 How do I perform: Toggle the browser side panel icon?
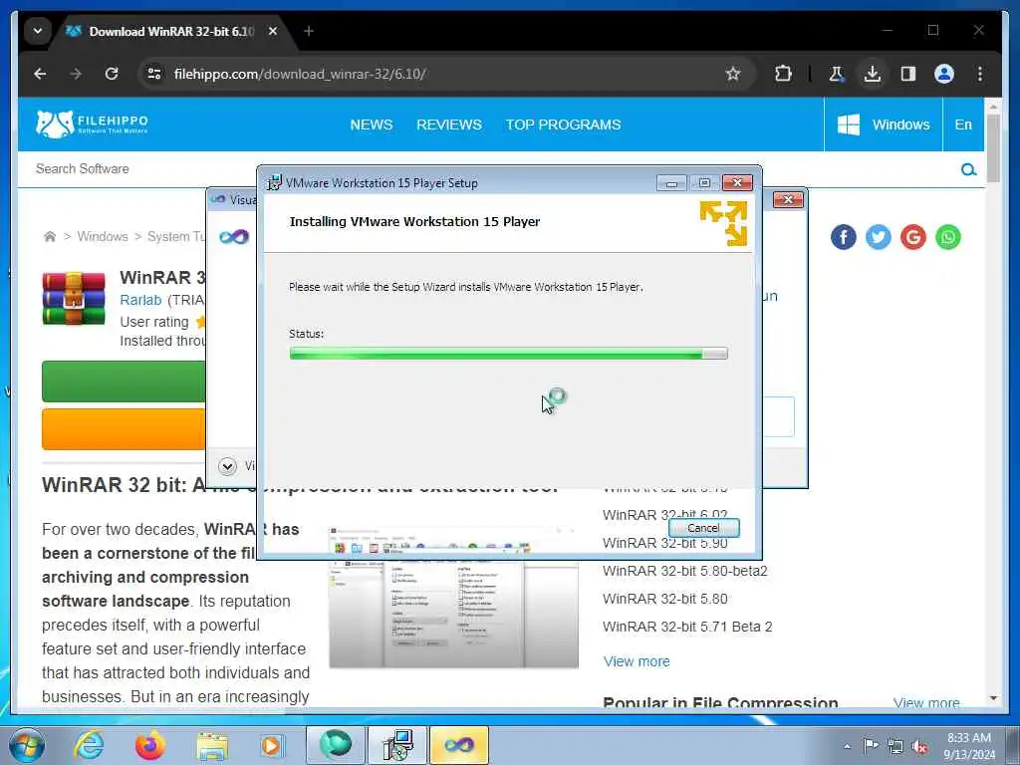coord(908,74)
